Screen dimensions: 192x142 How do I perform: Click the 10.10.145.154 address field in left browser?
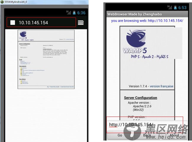pyautogui.click(x=41, y=22)
